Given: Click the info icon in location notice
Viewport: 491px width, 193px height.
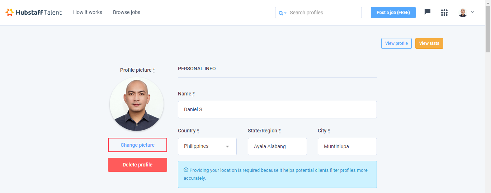Looking at the screenshot, I should point(186,170).
